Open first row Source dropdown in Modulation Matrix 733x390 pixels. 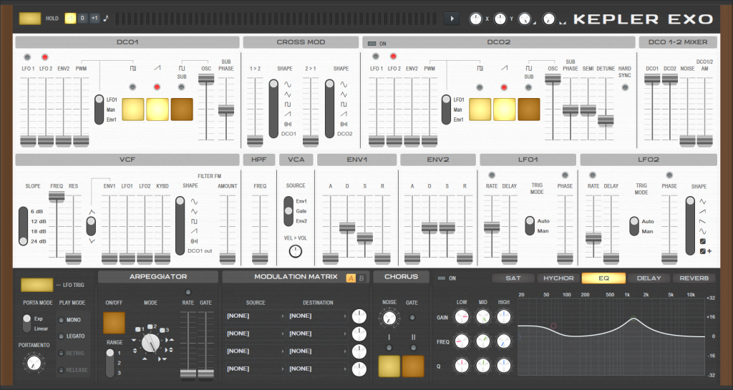[256, 316]
